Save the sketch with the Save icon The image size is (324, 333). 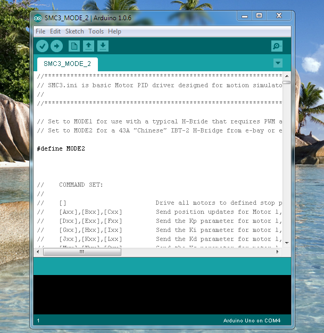pos(103,46)
